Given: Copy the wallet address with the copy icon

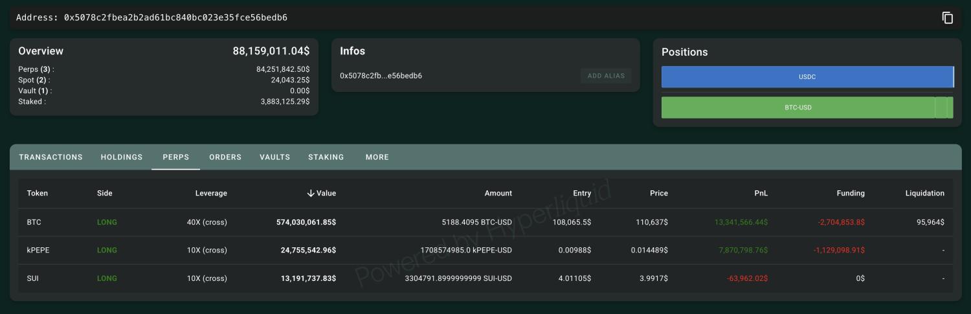Looking at the screenshot, I should click(x=947, y=18).
